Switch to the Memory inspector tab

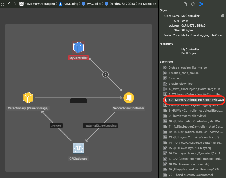point(201,4)
